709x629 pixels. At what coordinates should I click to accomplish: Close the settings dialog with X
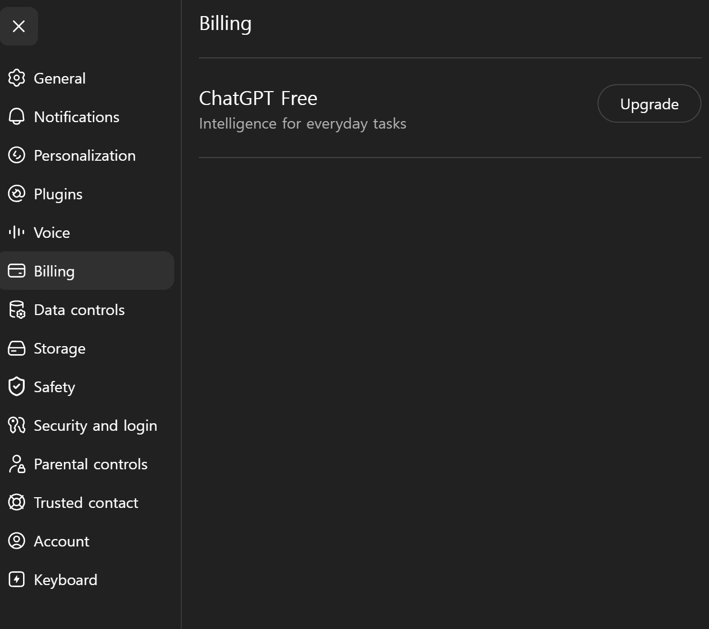[19, 26]
